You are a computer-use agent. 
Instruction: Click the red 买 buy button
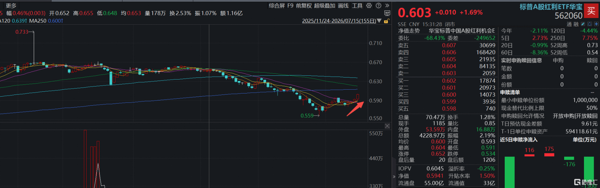pos(591,11)
